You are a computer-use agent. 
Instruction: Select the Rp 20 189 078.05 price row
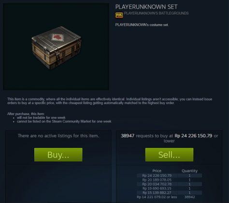169,180
